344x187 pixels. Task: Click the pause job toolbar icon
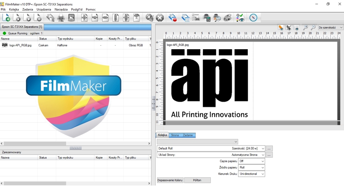38,18
